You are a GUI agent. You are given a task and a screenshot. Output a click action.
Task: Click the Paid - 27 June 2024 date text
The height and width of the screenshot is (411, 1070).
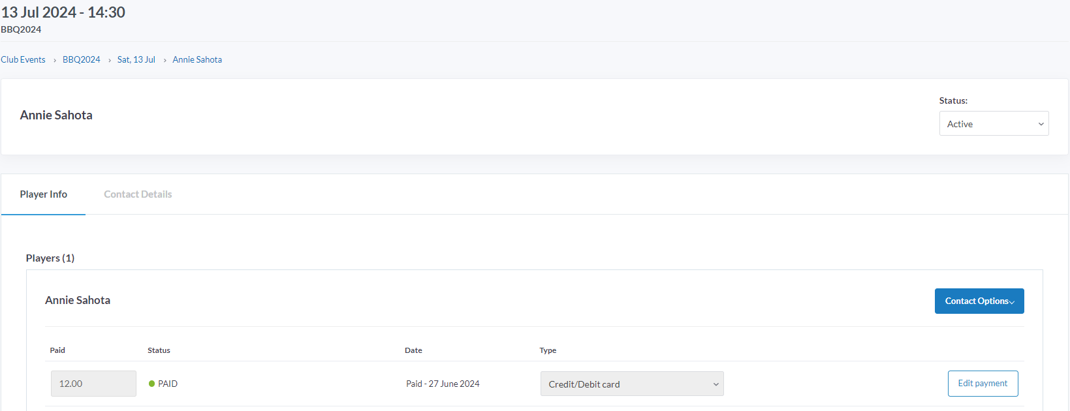pyautogui.click(x=443, y=384)
